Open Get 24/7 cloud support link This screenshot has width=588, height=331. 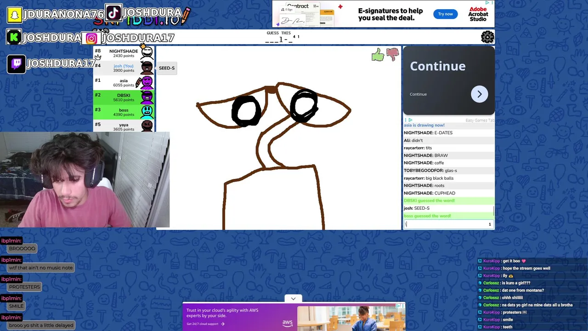pos(205,324)
